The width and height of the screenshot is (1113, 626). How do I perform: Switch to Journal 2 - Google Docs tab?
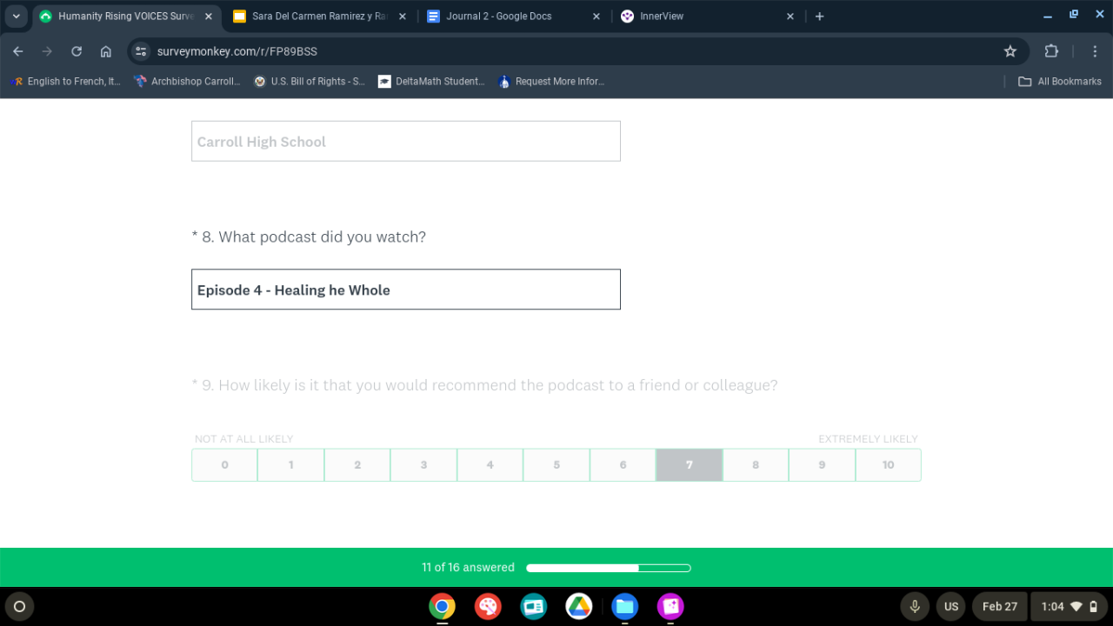click(x=513, y=17)
